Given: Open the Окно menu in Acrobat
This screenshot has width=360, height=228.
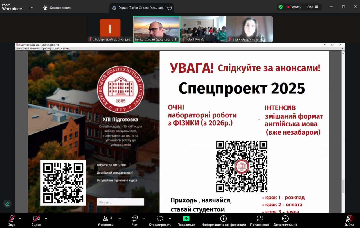Looking at the screenshot, I should click(56, 48).
